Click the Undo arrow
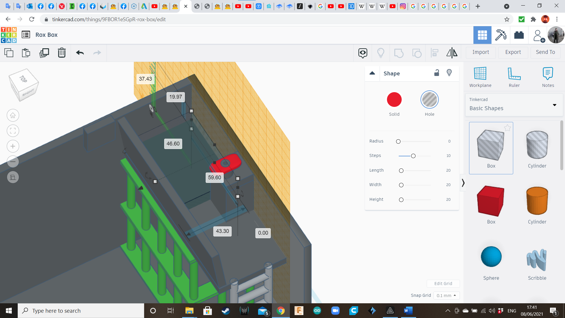The height and width of the screenshot is (318, 565). point(80,53)
